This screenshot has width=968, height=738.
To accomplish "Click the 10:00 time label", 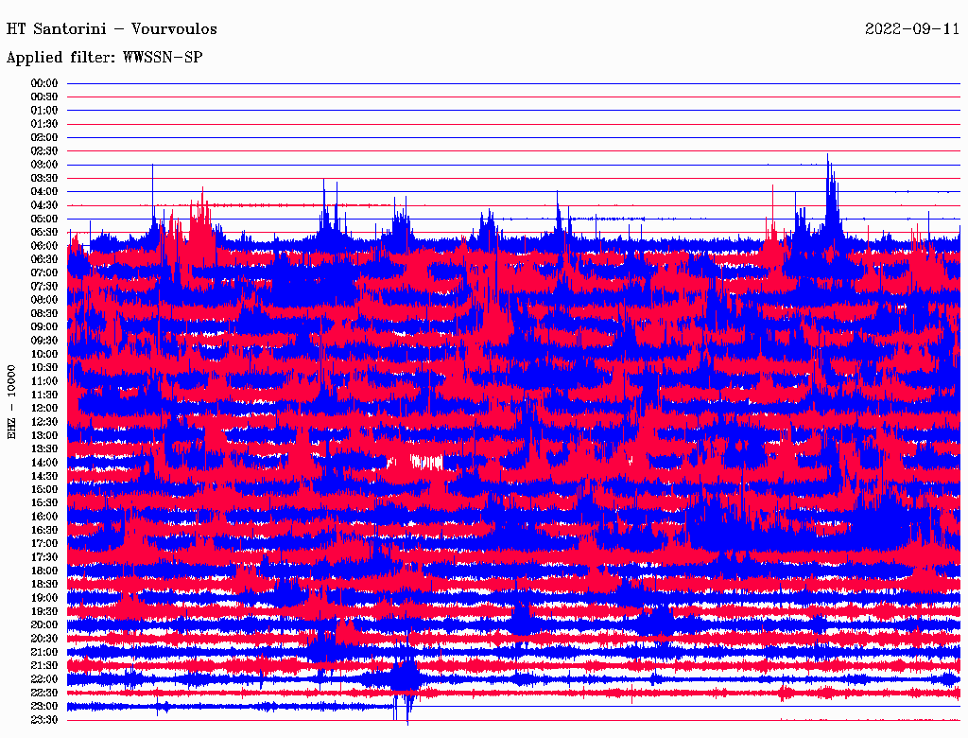I will click(44, 354).
